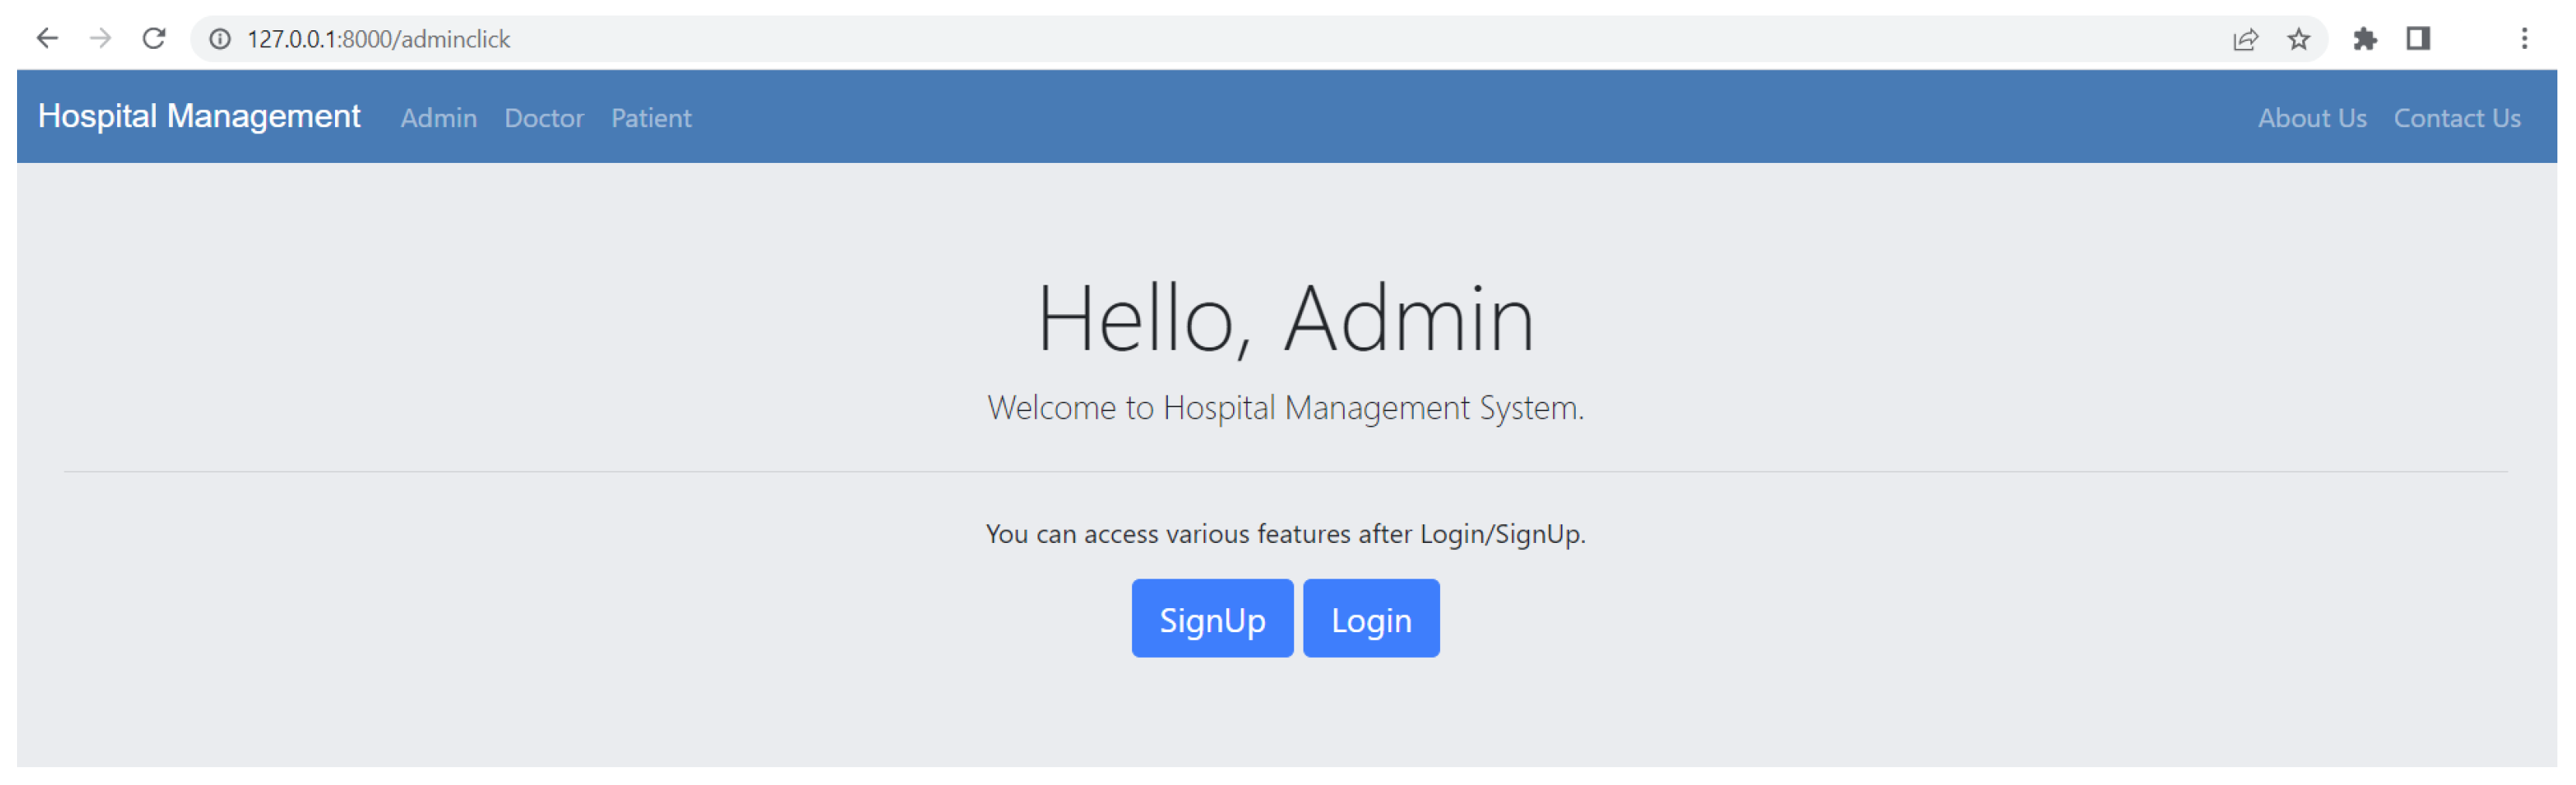
Task: Open the browser extensions puzzle icon
Action: tap(2364, 39)
